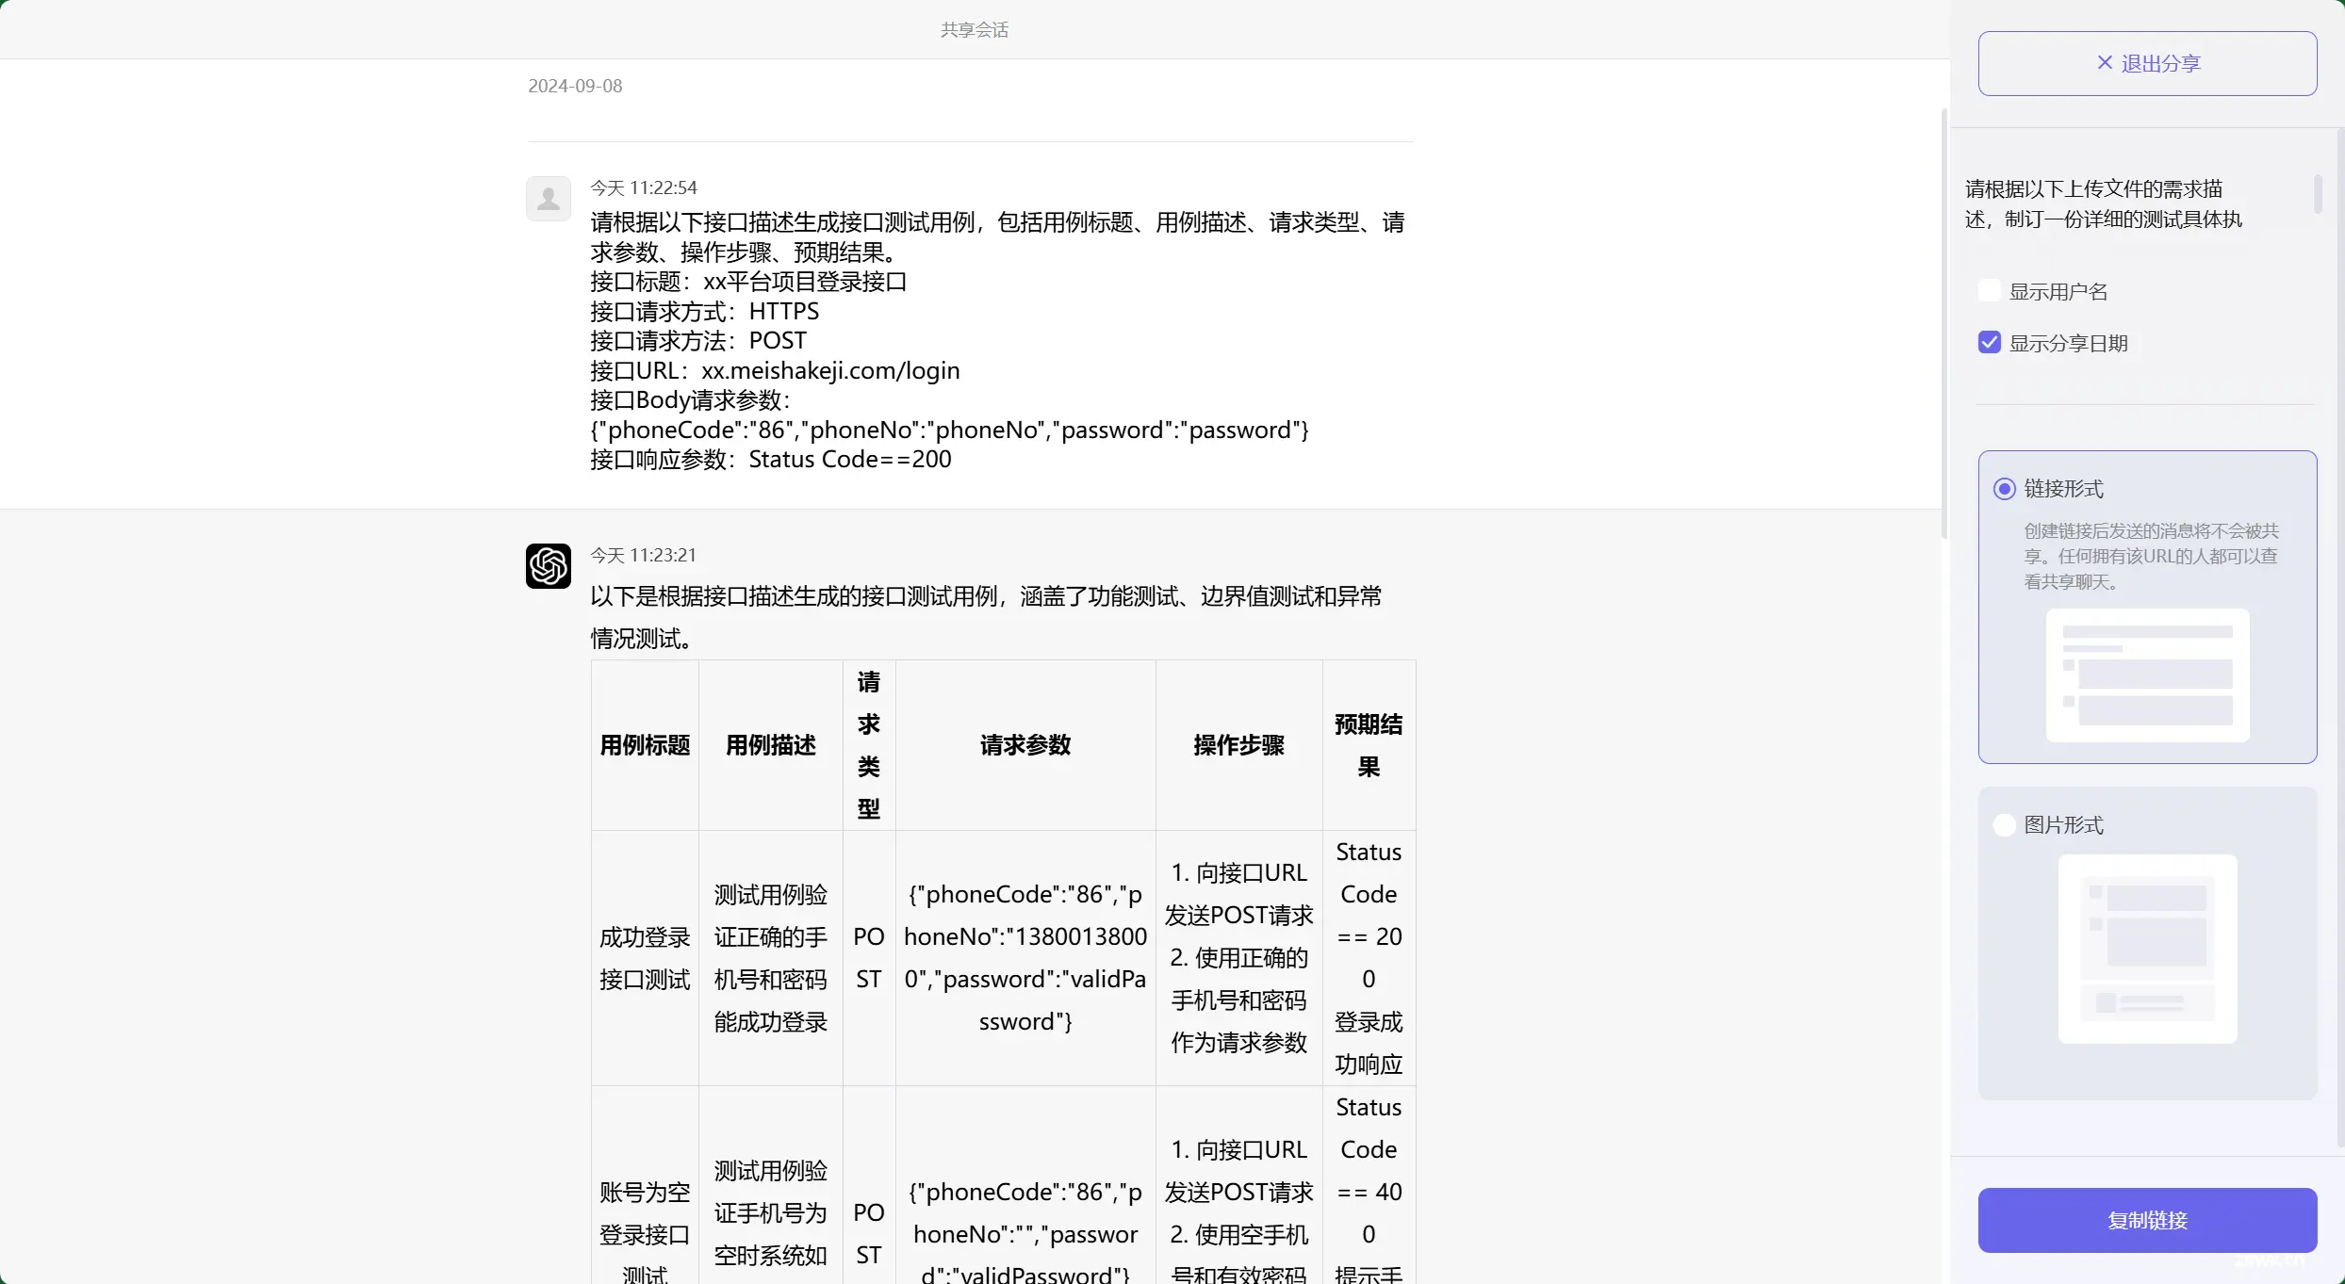The width and height of the screenshot is (2345, 1284).
Task: Click the user timestamp 今天 11:22:54
Action: click(x=644, y=187)
